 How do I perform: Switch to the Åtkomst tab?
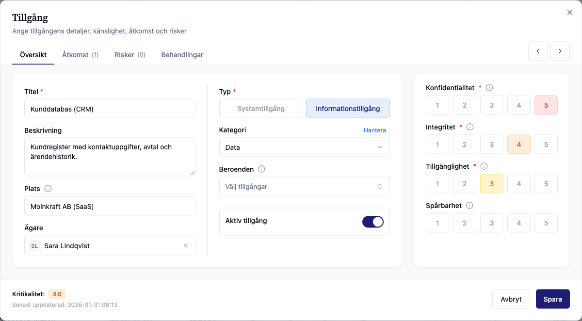pos(81,55)
